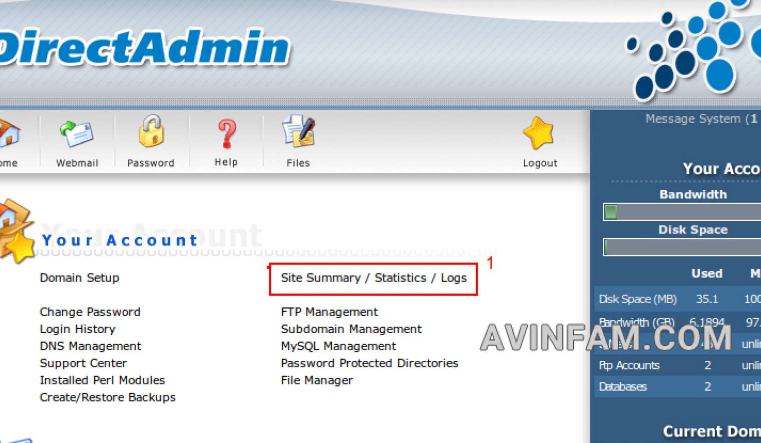Viewport: 761px width, 443px height.
Task: Select the Password toolbar label
Action: point(151,163)
